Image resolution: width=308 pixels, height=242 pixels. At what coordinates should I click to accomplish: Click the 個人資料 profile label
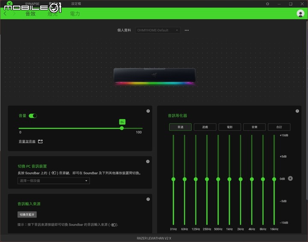(124, 30)
